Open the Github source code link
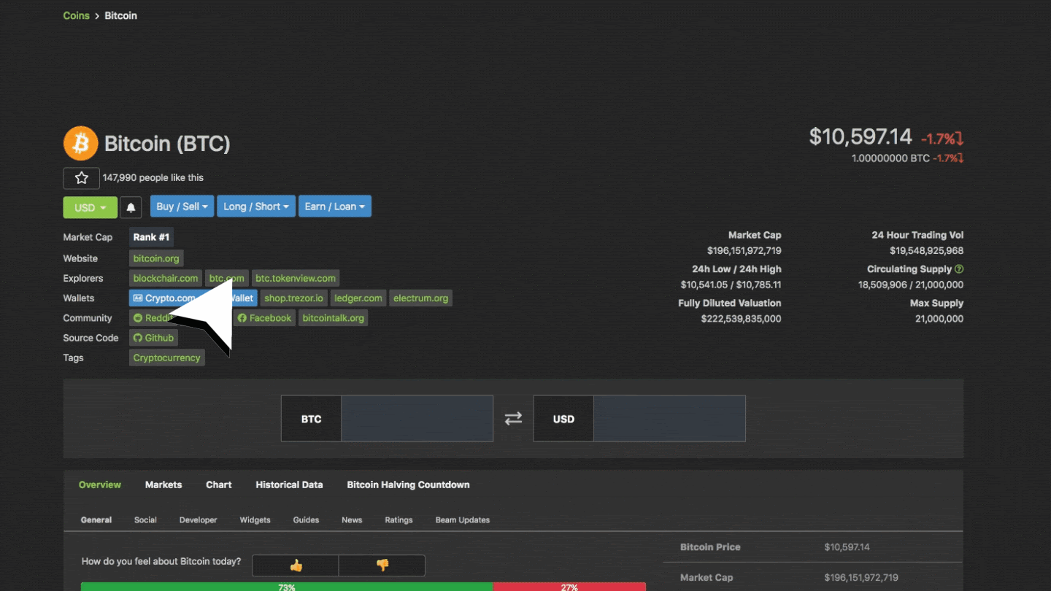 (154, 338)
